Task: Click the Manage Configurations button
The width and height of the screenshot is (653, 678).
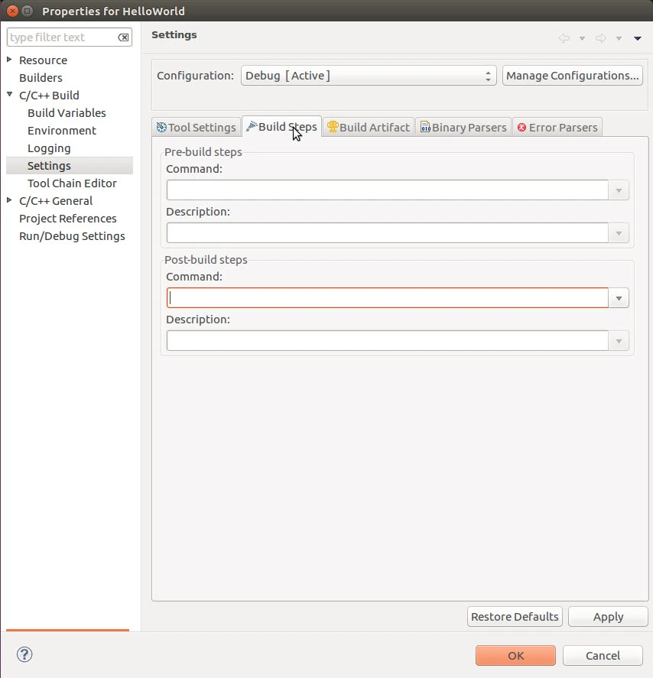Action: point(572,76)
